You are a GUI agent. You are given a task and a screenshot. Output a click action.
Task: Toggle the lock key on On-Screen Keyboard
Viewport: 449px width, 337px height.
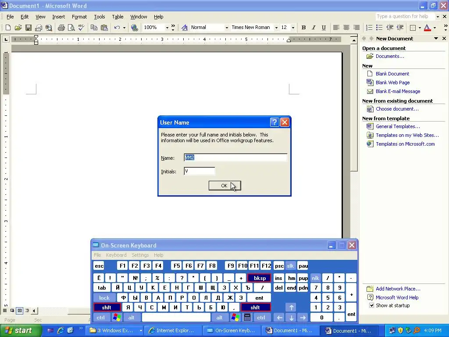coord(104,298)
